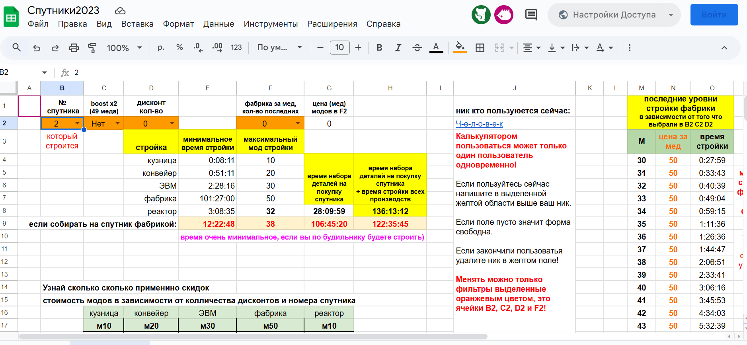The width and height of the screenshot is (747, 345).
Task: Open the borders grid icon
Action: coord(480,48)
